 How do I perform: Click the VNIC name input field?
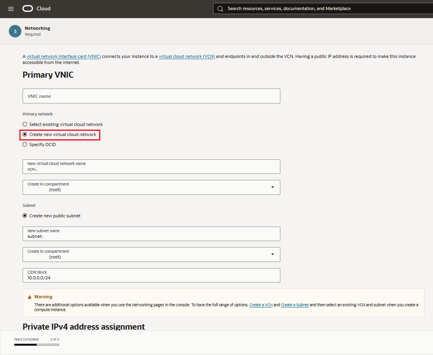151,96
